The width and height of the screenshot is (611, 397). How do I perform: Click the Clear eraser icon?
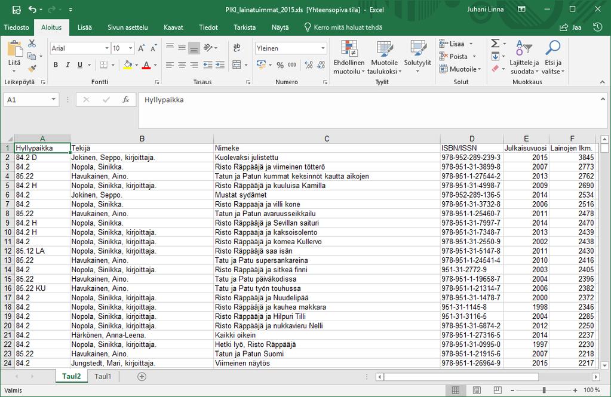(x=495, y=69)
